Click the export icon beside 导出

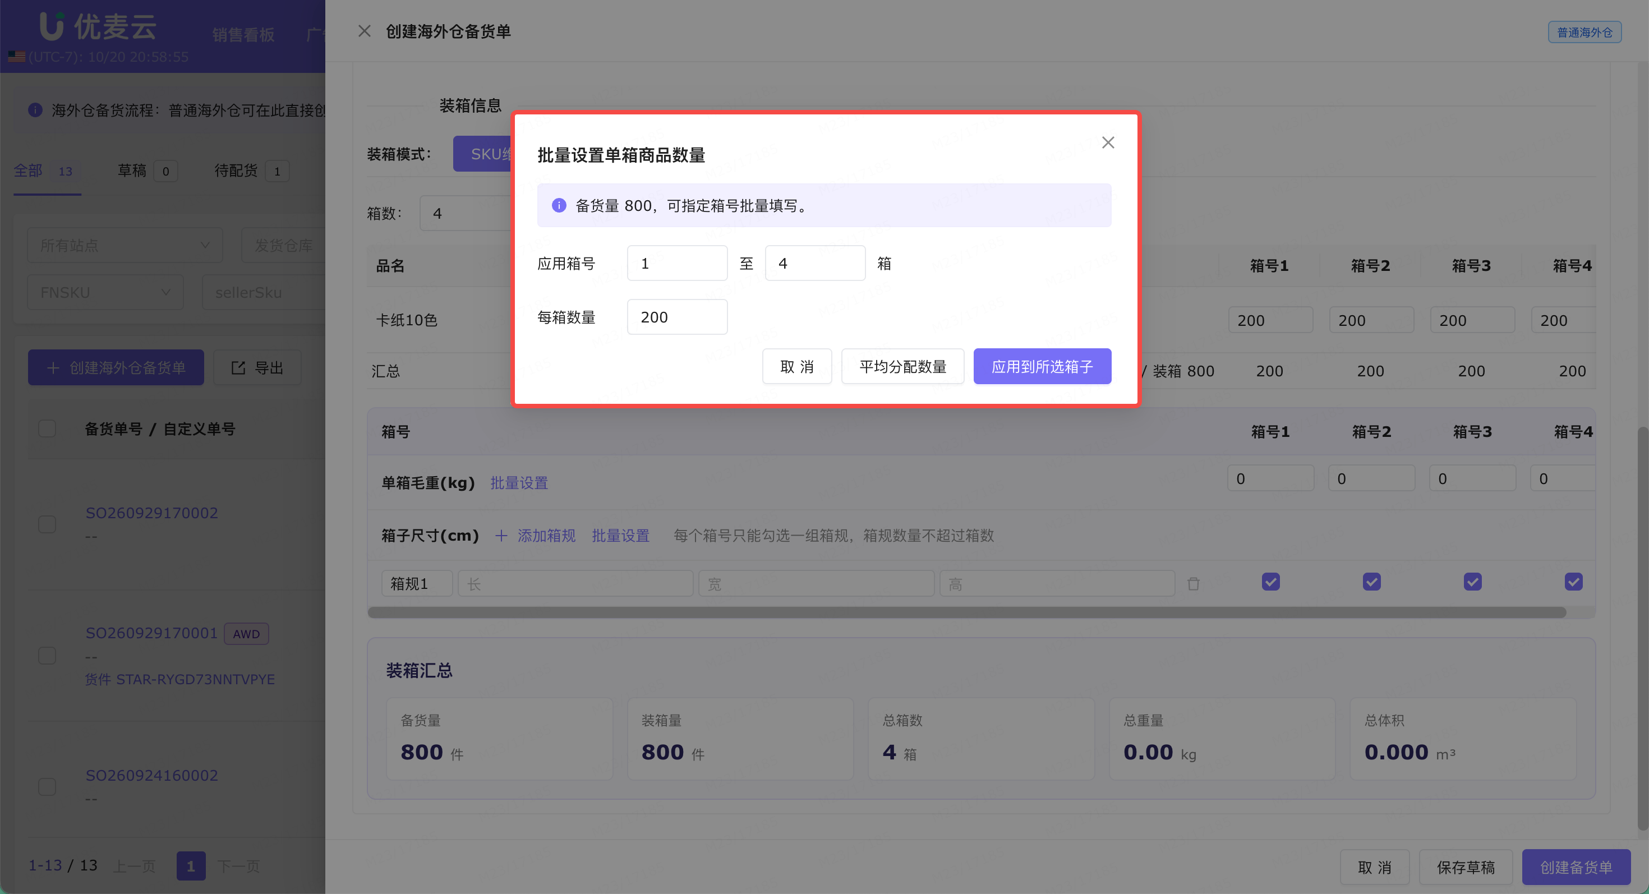pos(238,368)
